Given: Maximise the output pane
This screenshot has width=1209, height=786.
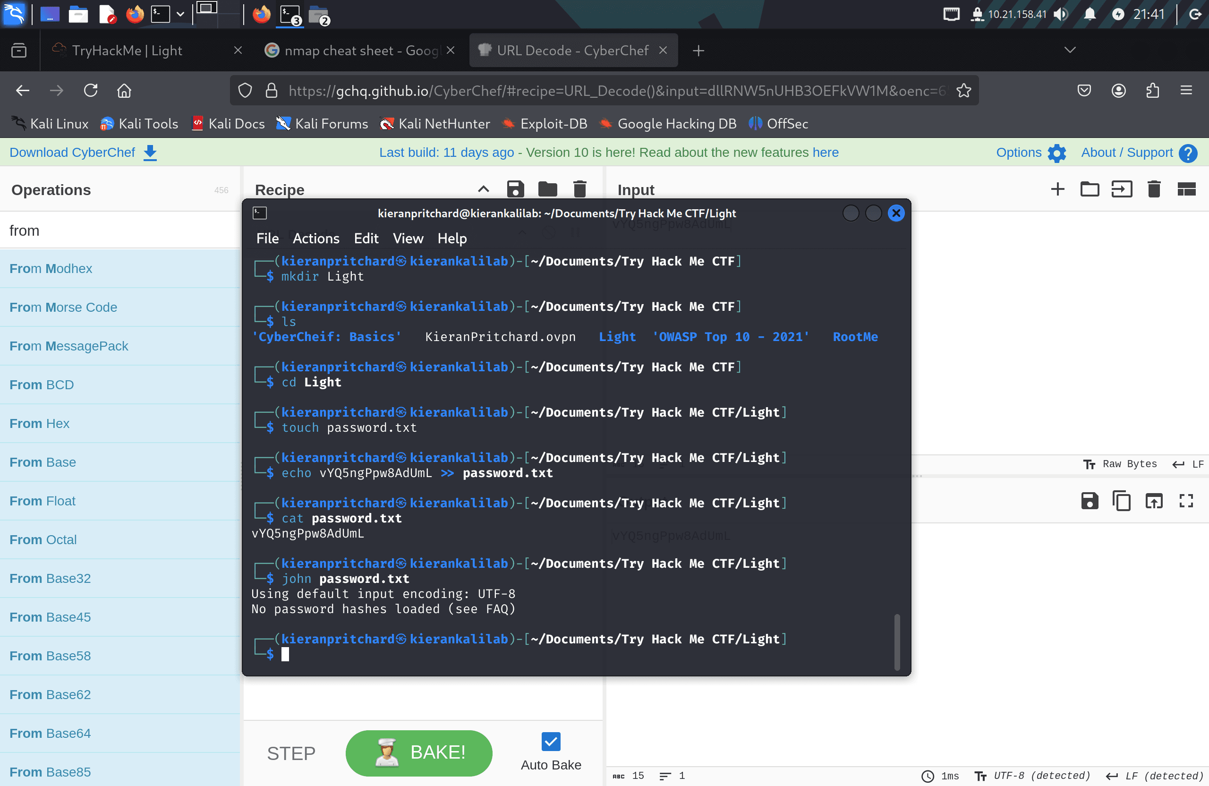Looking at the screenshot, I should 1186,500.
